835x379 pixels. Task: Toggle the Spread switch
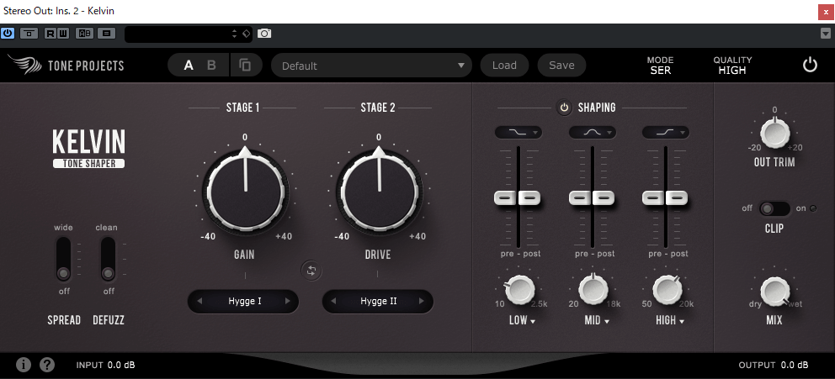tap(63, 259)
